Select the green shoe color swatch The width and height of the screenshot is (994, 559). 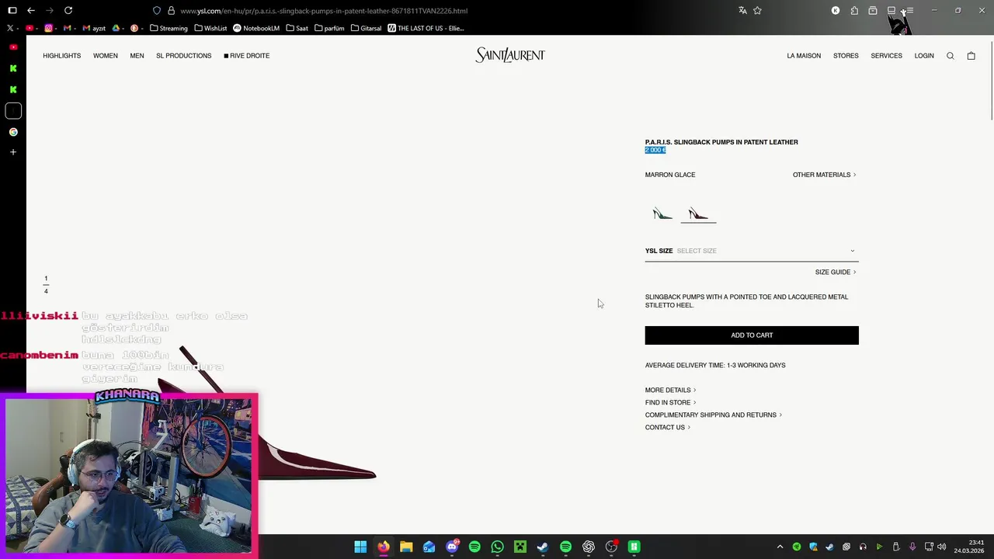(x=662, y=214)
